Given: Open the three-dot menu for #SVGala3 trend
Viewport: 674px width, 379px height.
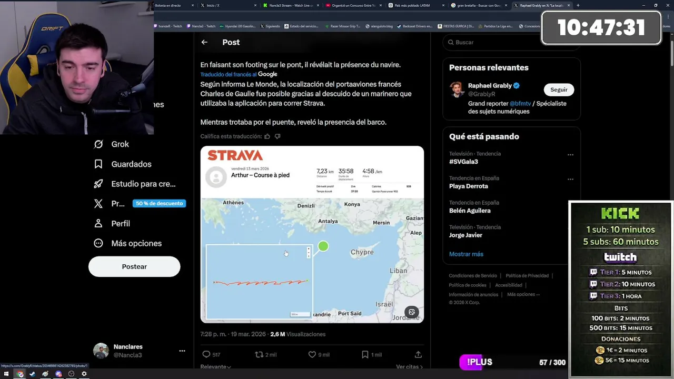Looking at the screenshot, I should coord(570,155).
